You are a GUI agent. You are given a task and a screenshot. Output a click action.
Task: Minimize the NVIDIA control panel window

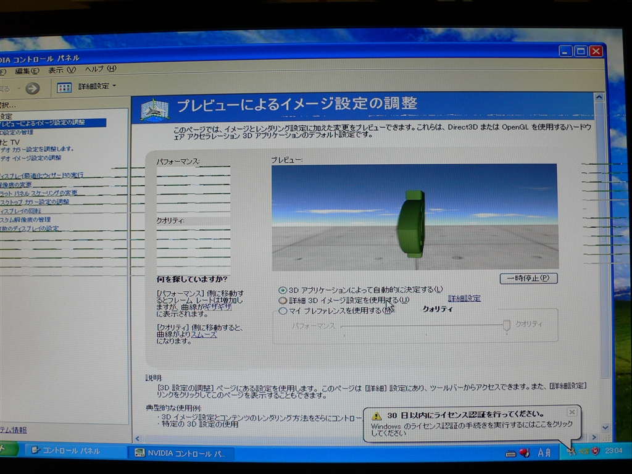click(x=565, y=51)
